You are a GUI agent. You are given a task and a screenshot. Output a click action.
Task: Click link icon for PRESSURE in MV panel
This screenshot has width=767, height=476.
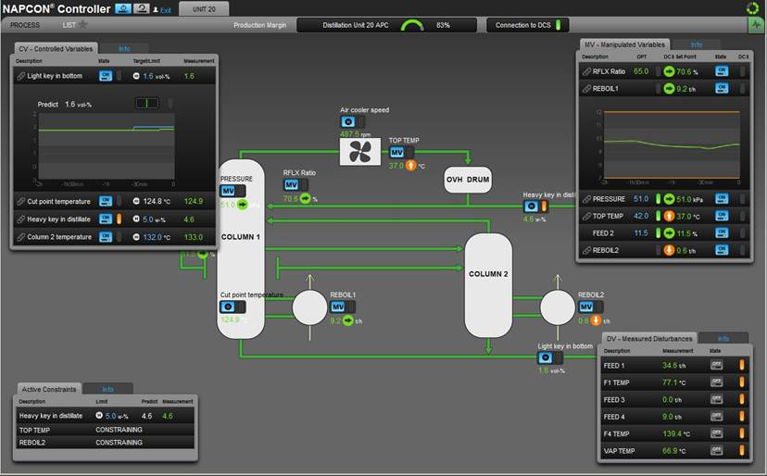tap(586, 199)
